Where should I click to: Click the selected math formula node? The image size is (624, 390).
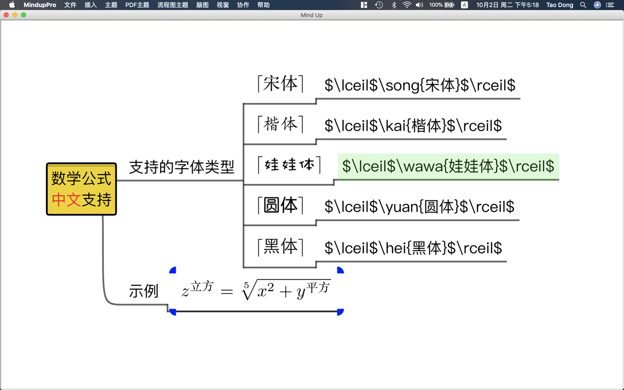click(256, 290)
